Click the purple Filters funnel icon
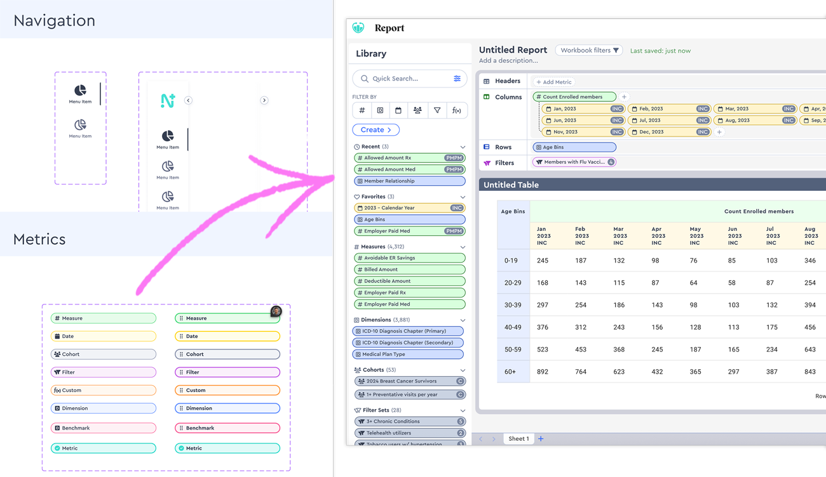 click(487, 163)
